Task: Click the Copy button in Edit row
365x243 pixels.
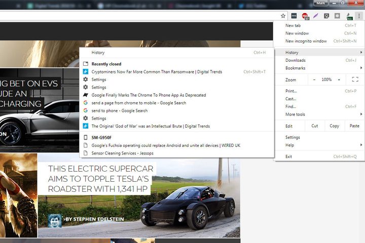Action: point(334,126)
